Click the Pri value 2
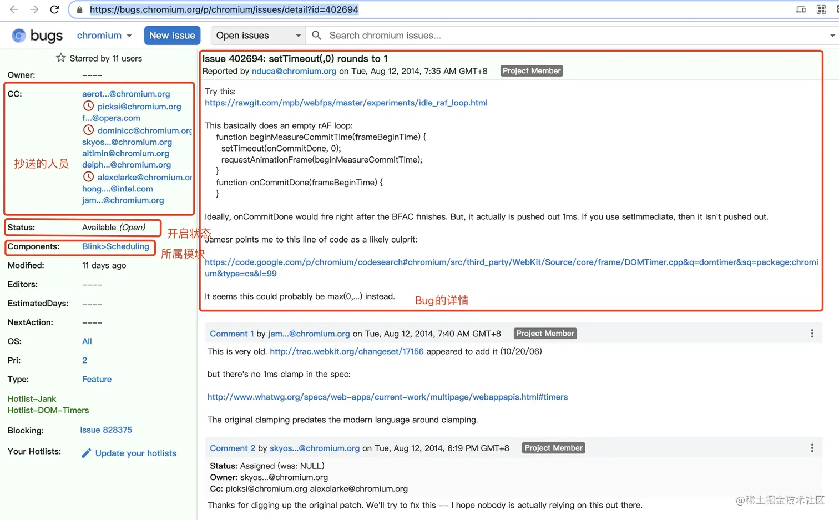839x520 pixels. 85,360
